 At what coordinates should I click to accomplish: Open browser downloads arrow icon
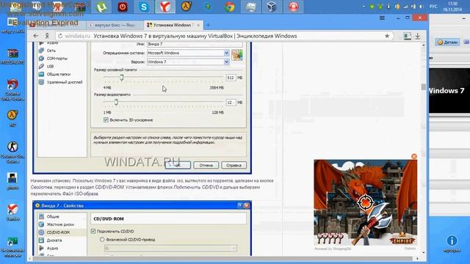[x=418, y=36]
